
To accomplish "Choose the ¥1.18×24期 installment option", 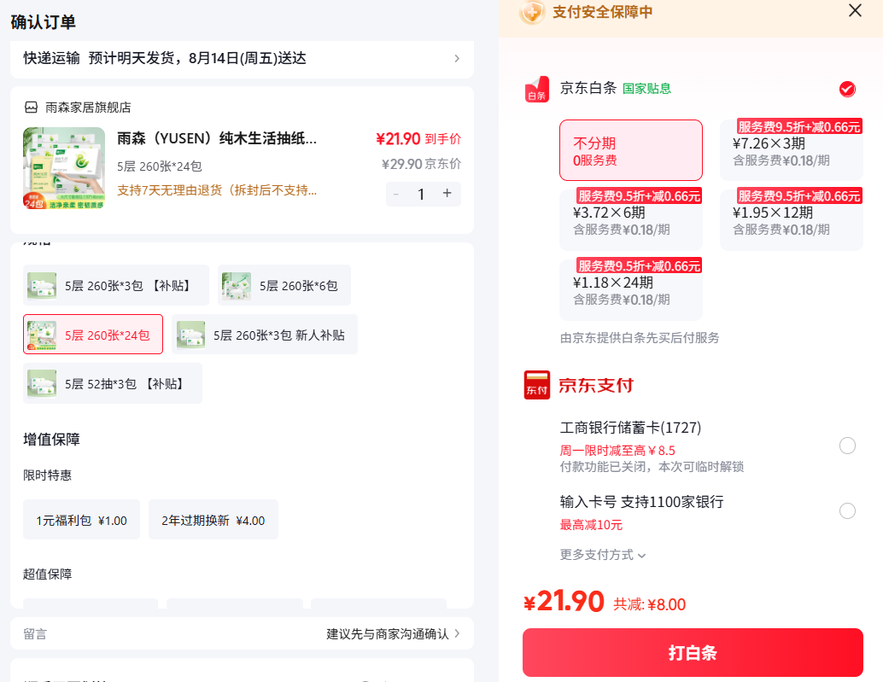I will click(x=631, y=289).
